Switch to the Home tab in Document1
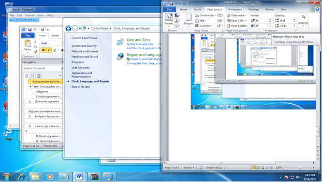Image resolution: width=322 pixels, height=182 pixels. [184, 10]
